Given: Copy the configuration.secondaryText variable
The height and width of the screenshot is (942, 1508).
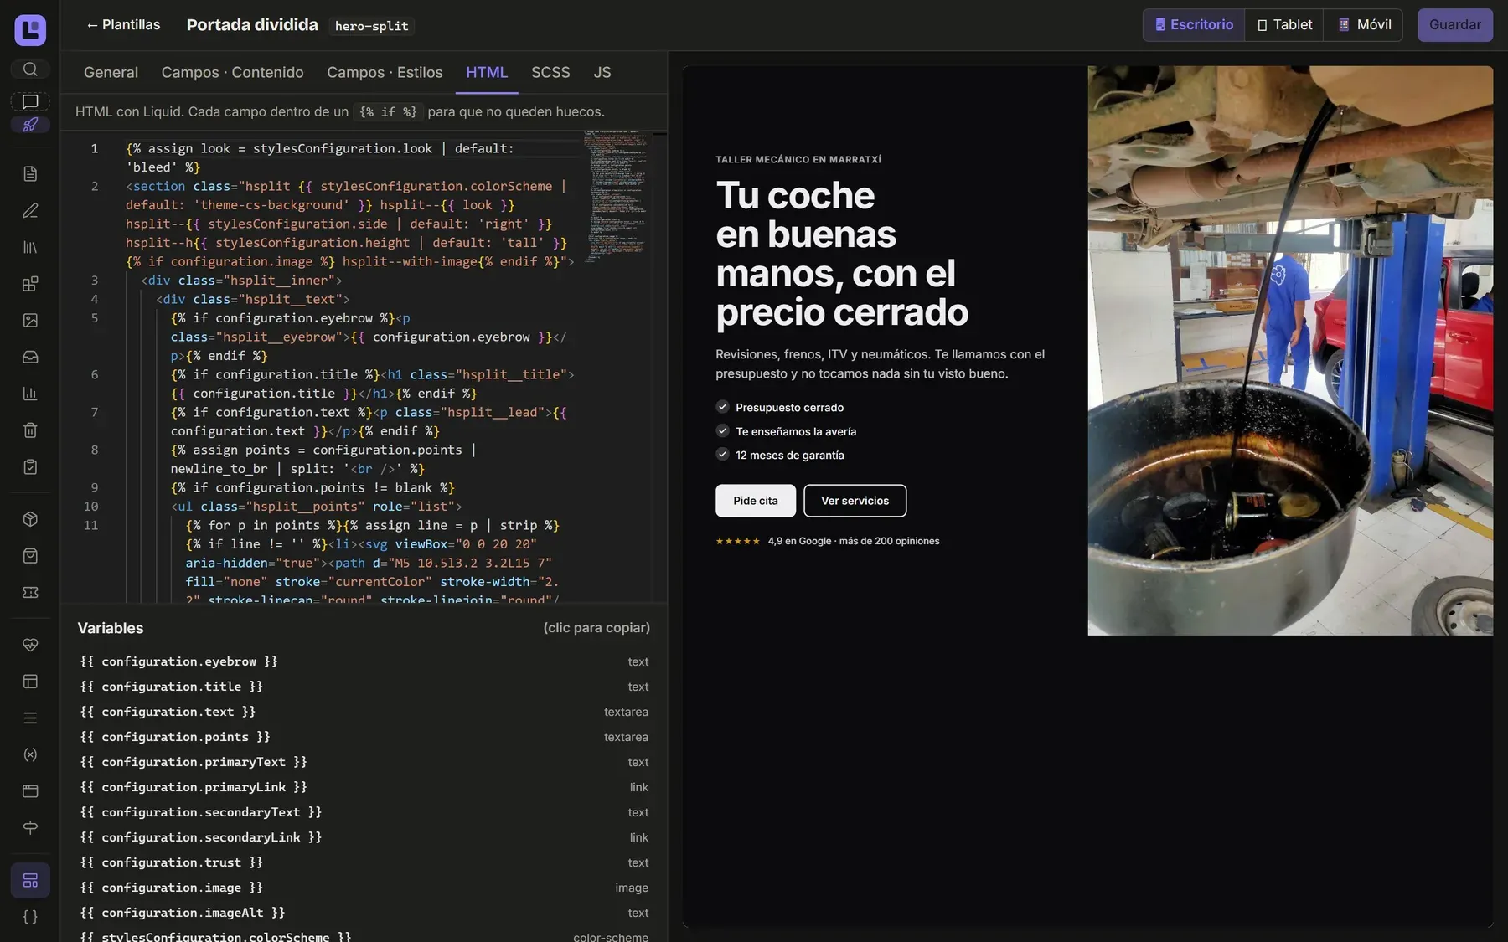Looking at the screenshot, I should 364,812.
